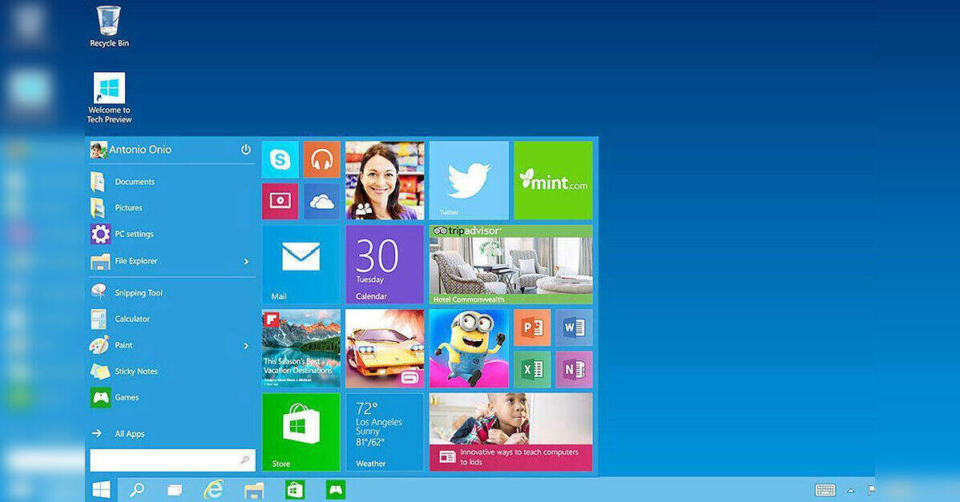Click the Start menu search box
This screenshot has height=502, width=960.
coord(164,460)
